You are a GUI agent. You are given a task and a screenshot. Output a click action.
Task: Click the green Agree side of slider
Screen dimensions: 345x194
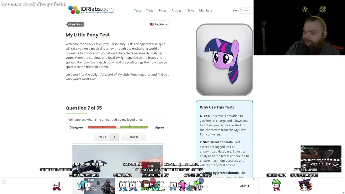click(134, 127)
